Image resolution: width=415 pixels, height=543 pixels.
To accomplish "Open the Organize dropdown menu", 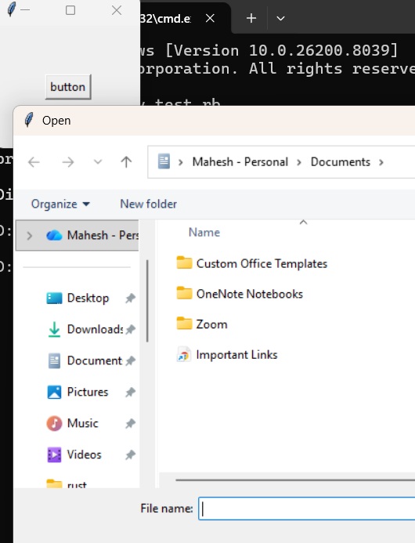I will [x=60, y=204].
